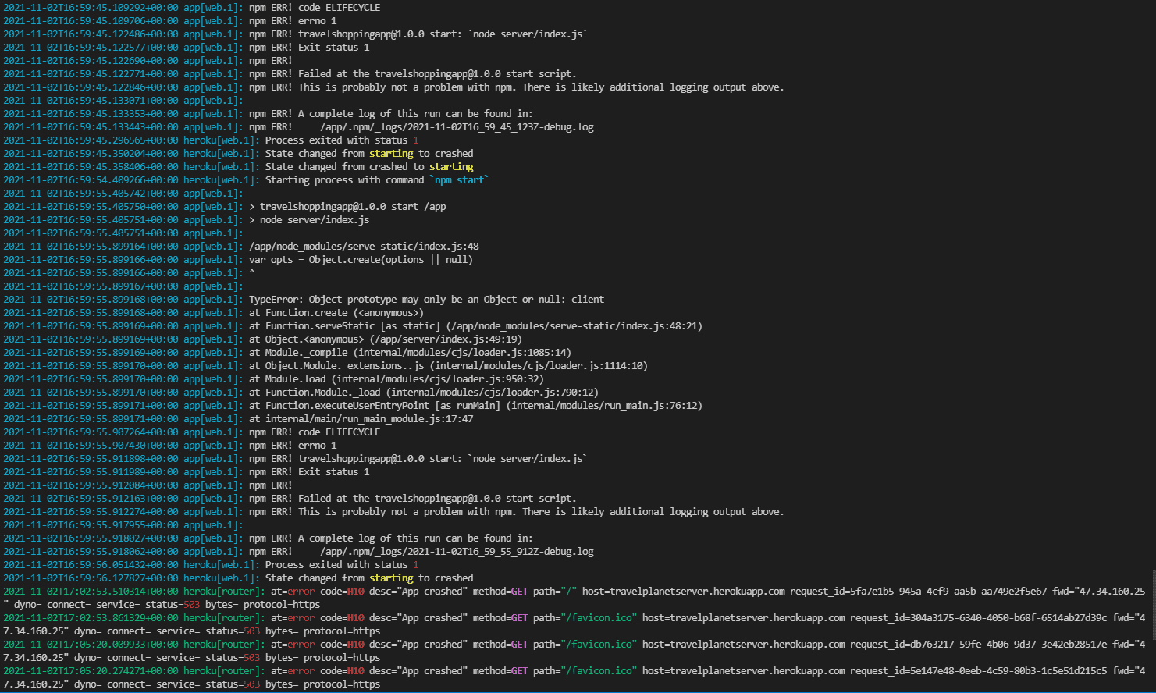Screen dimensions: 1156x693
Task: Click the 'at Module._compile' stack frame
Action: (287, 353)
